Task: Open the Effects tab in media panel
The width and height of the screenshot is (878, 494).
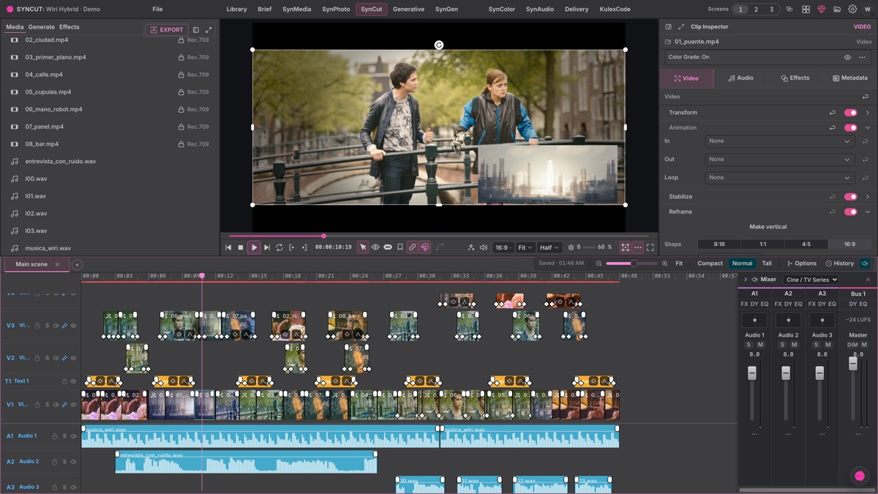Action: tap(70, 27)
